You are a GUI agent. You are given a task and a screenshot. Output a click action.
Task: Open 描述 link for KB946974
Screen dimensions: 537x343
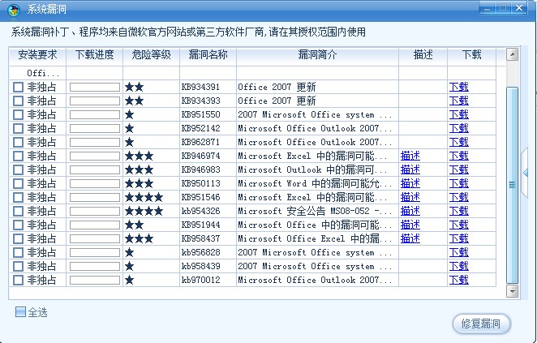(410, 156)
